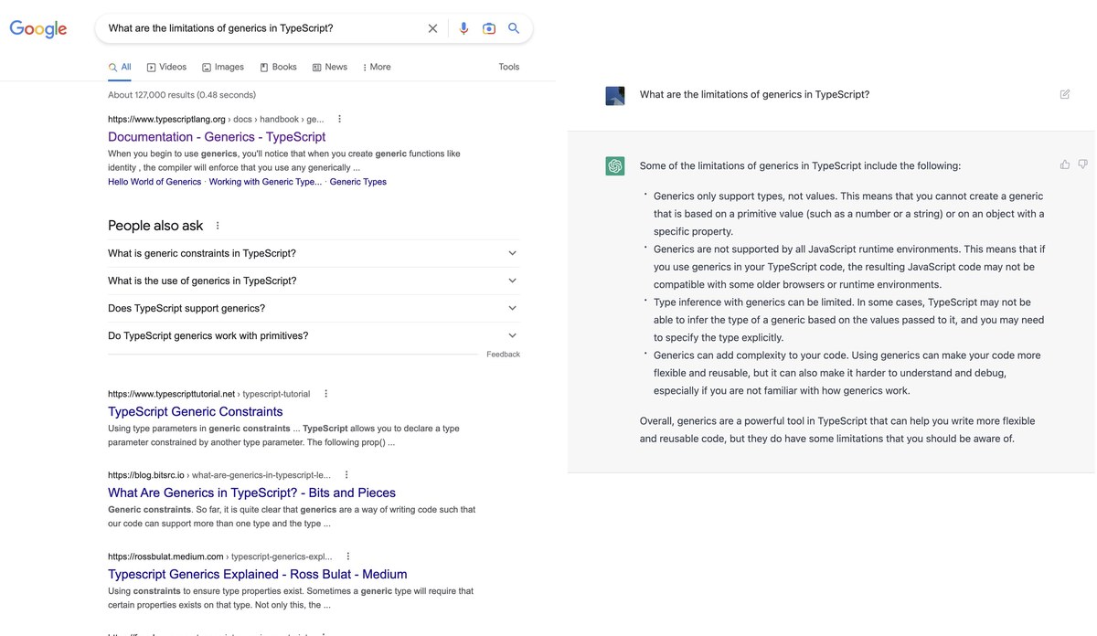Give thumbs down to ChatGPT answer
Image resolution: width=1097 pixels, height=636 pixels.
(1082, 164)
